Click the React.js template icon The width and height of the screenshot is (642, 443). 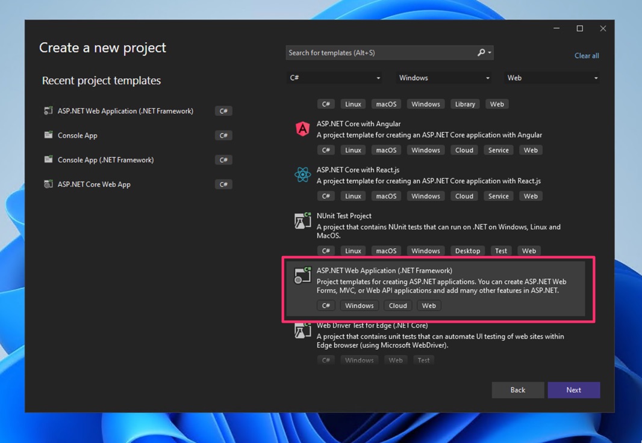302,175
